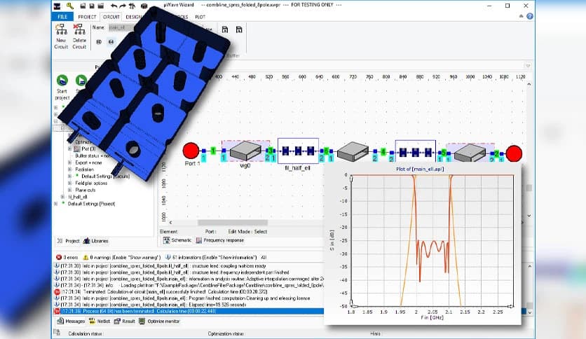Screen dimensions: 586x339
Task: Click the key icon in title bar
Action: pos(70,6)
